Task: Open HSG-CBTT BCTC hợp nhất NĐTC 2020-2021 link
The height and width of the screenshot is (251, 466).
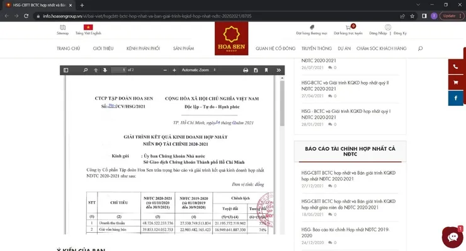Action: [348, 176]
